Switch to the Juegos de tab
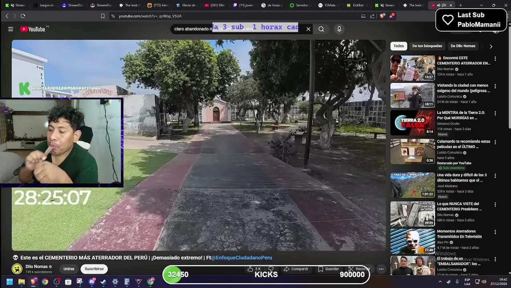Viewport: 511px width, 288px height. 44,5
